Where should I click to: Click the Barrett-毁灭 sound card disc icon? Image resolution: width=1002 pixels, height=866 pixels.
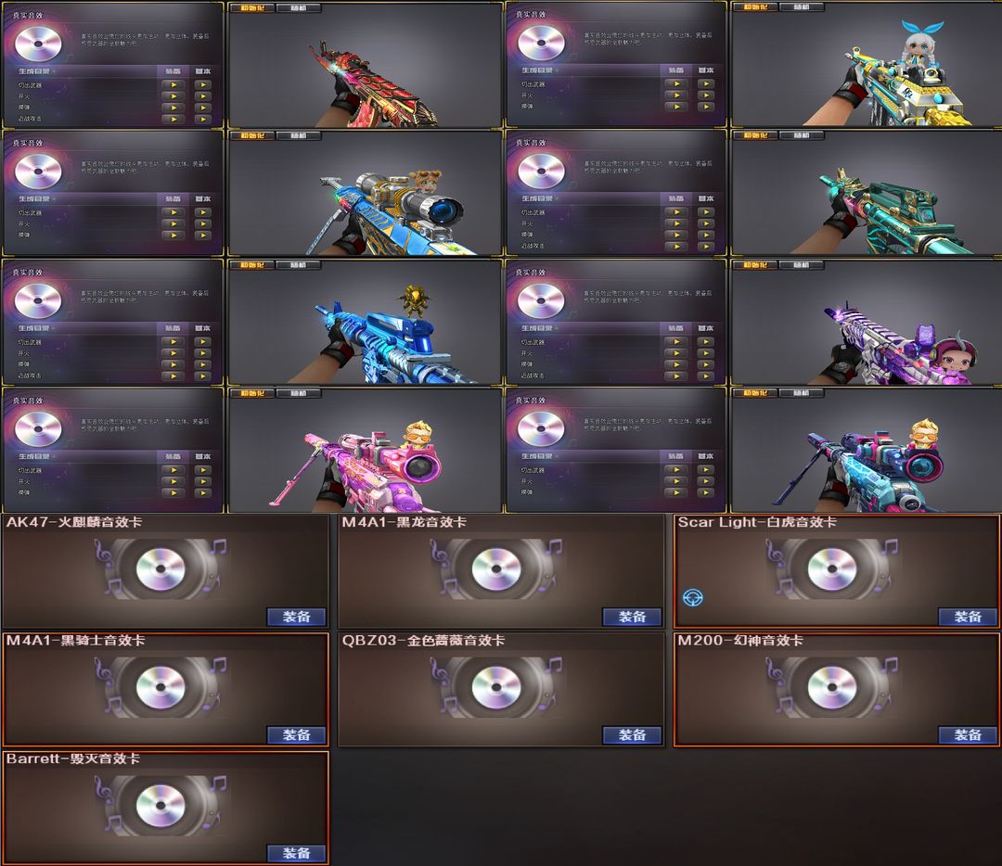point(161,805)
